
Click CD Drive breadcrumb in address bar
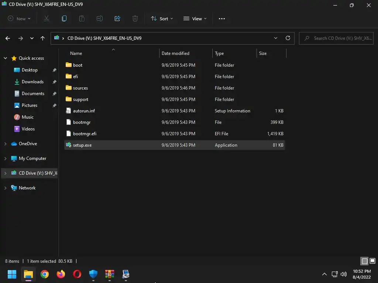click(x=104, y=38)
